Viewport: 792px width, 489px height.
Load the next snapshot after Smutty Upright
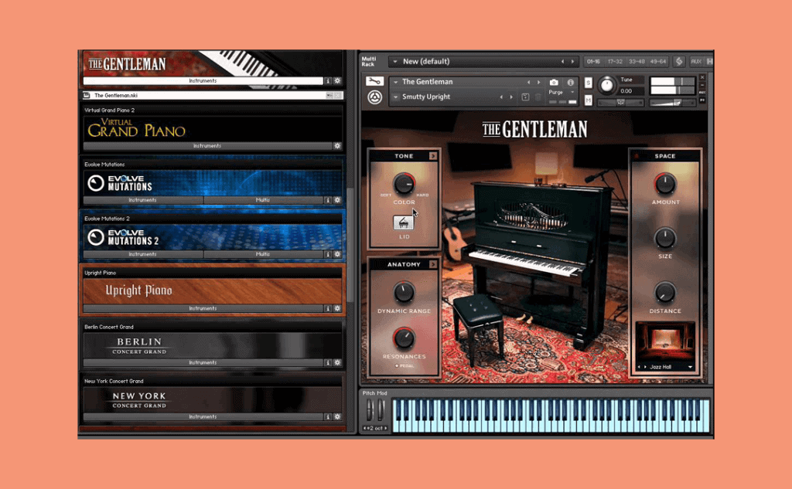tap(511, 97)
